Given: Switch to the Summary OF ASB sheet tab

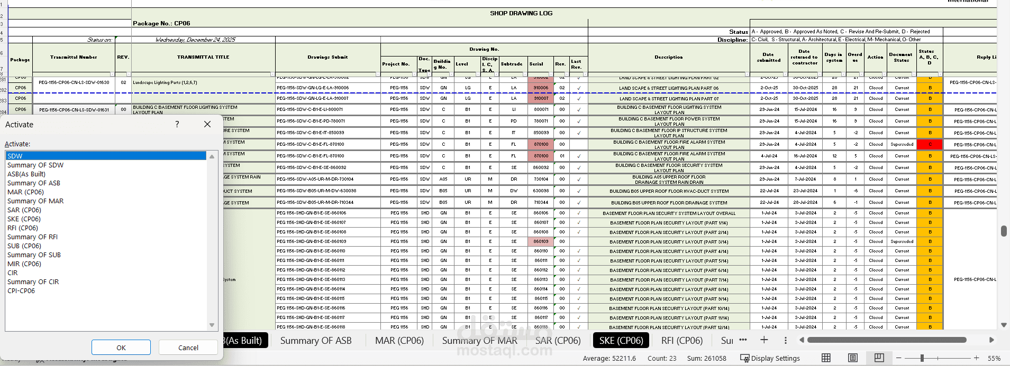Looking at the screenshot, I should [x=316, y=341].
